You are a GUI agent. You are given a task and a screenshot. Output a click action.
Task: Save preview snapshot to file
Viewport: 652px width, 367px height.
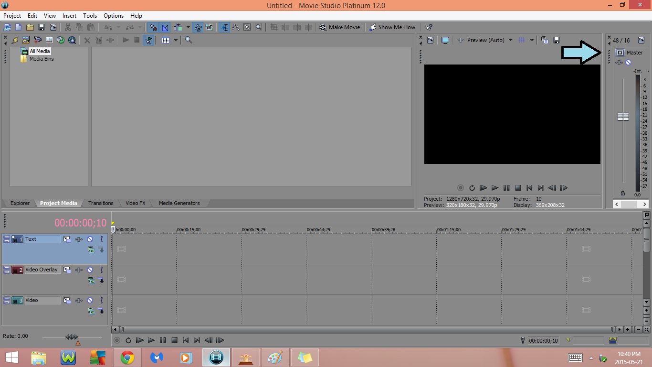(x=556, y=40)
